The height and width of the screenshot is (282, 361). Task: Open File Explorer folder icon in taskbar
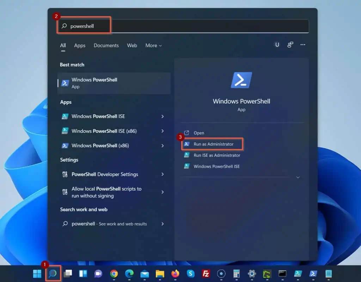160,274
